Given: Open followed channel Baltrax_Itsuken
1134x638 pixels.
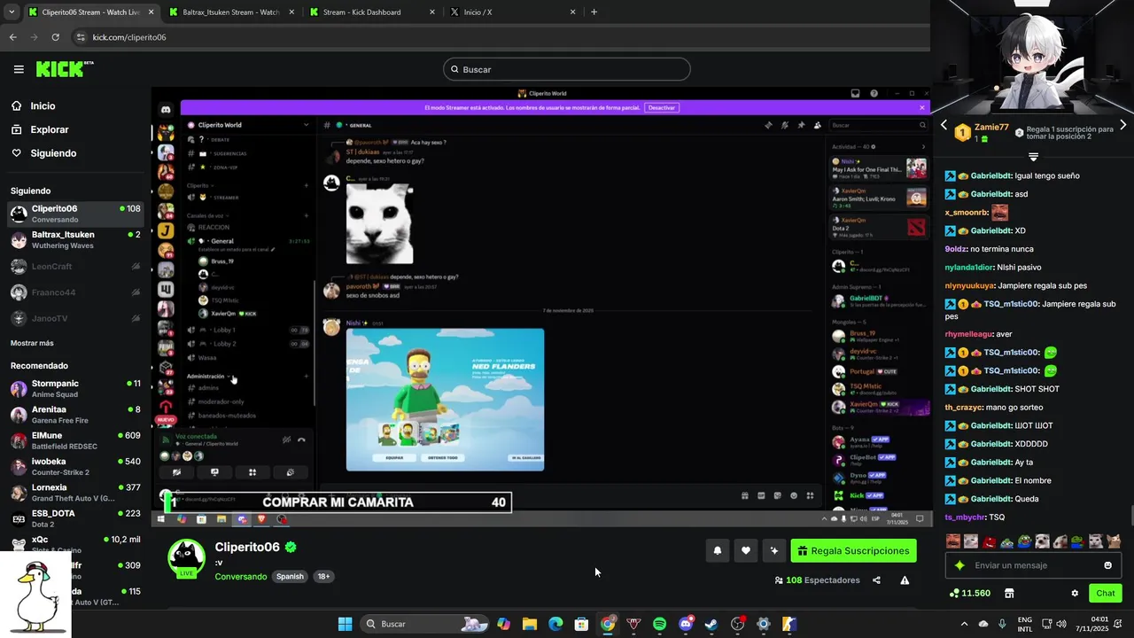Looking at the screenshot, I should click(x=75, y=240).
